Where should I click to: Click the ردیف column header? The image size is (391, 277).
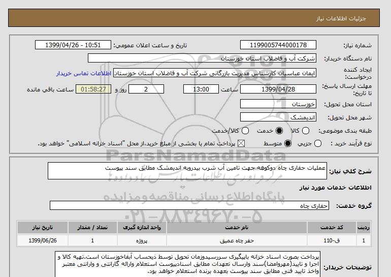tap(364, 227)
